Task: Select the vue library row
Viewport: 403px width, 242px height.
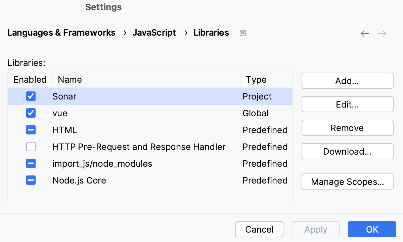Action: [x=101, y=113]
